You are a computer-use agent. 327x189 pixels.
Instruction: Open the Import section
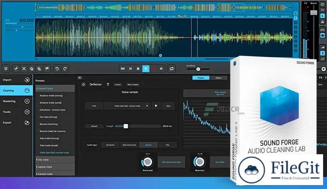[x=16, y=80]
